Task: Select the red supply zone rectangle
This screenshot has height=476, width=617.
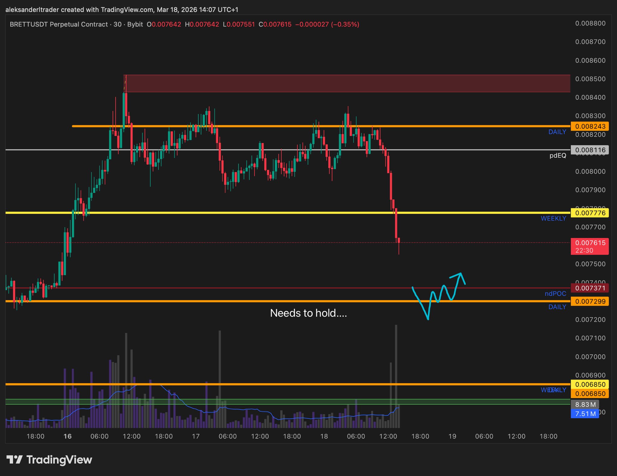Action: 346,83
